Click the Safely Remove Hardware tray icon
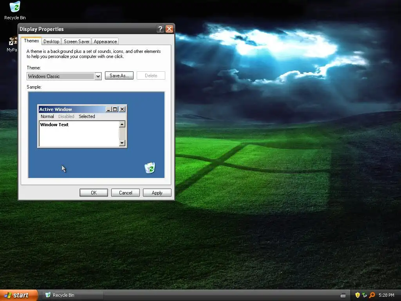Screen dimensions: 401x301 point(365,295)
